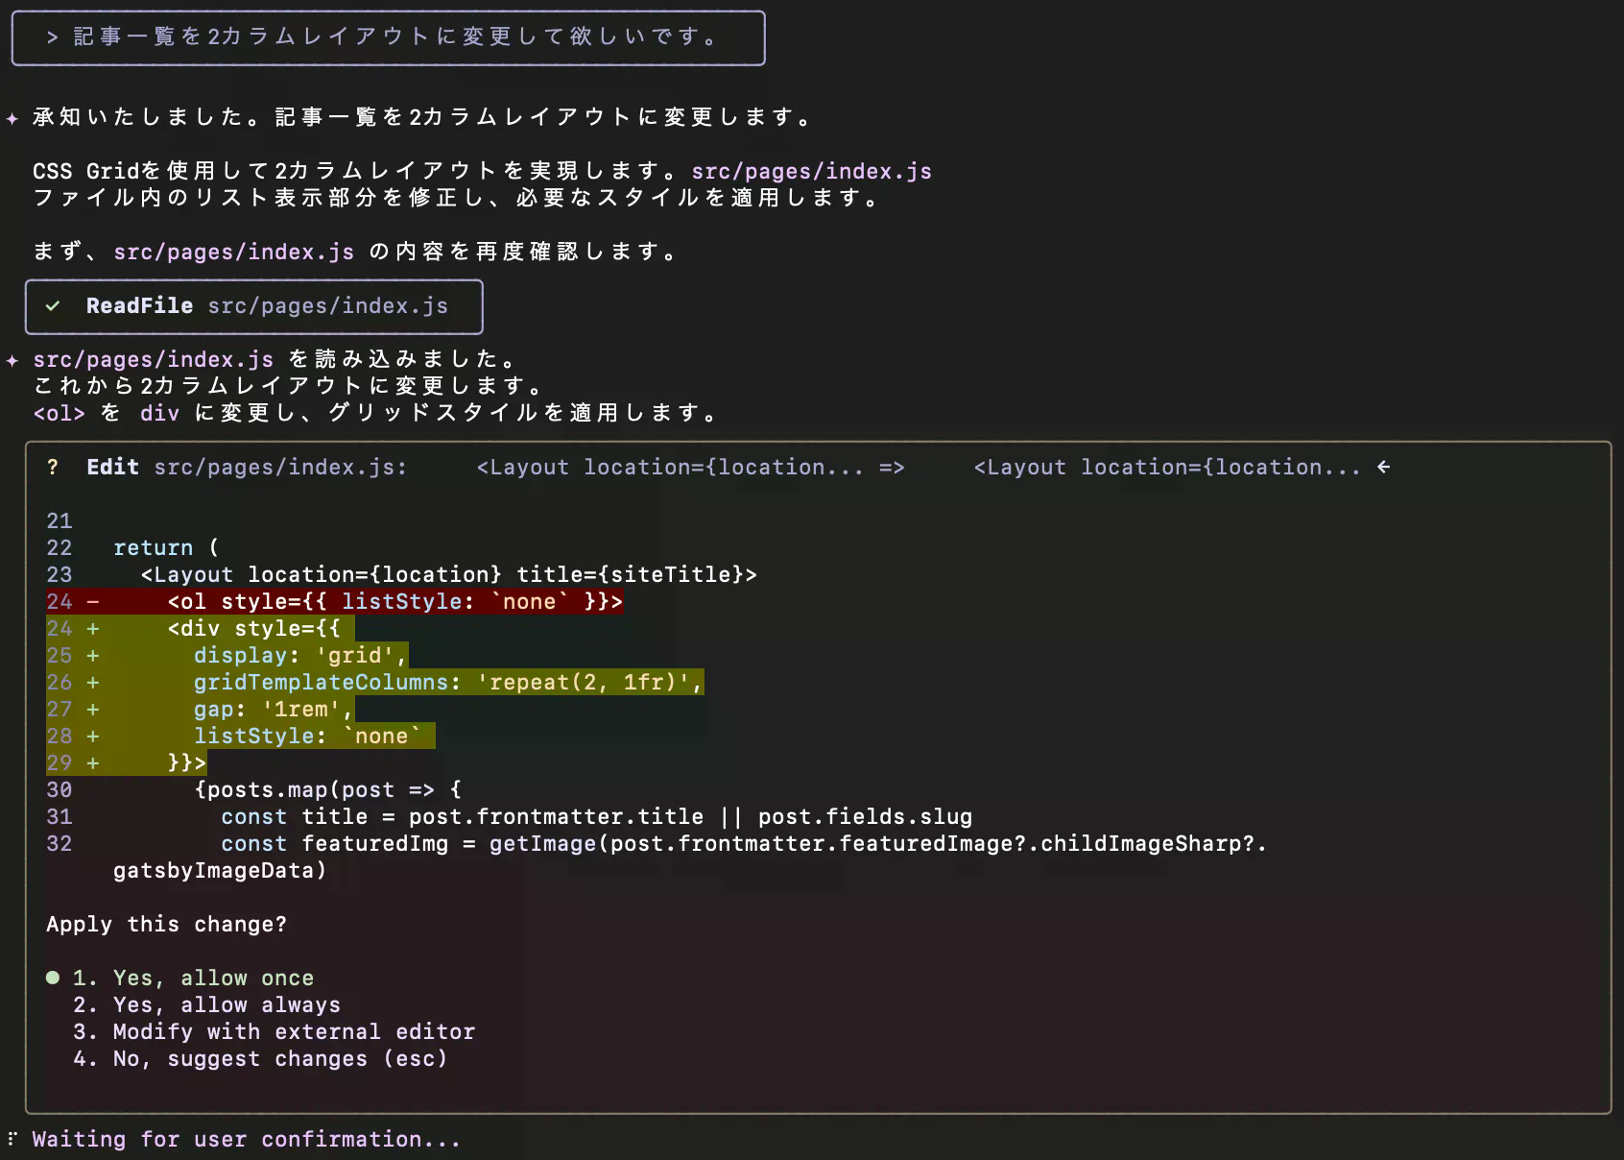The height and width of the screenshot is (1160, 1624).
Task: Click the added line gap: '1rem',
Action: [x=274, y=709]
